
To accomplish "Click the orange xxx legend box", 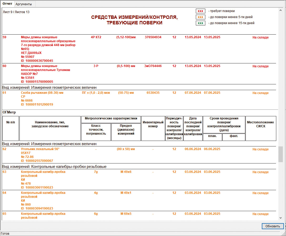I will tap(200, 17).
